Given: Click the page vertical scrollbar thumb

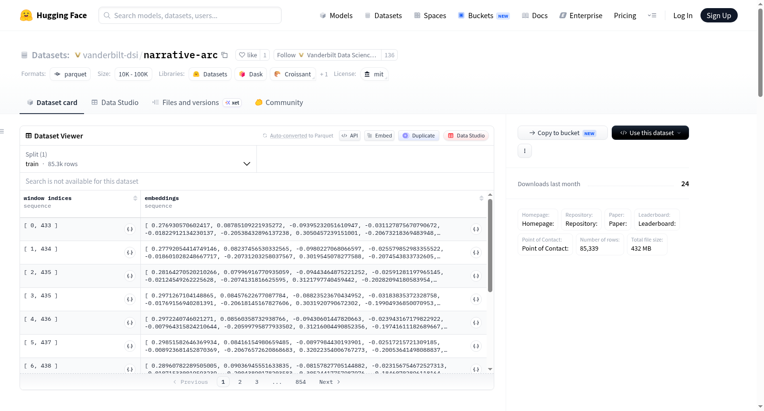Looking at the screenshot, I should click(760, 52).
